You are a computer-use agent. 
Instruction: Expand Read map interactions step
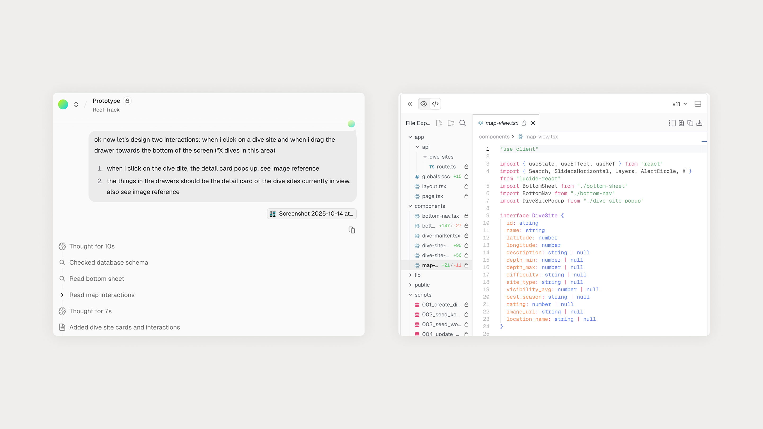pyautogui.click(x=62, y=295)
